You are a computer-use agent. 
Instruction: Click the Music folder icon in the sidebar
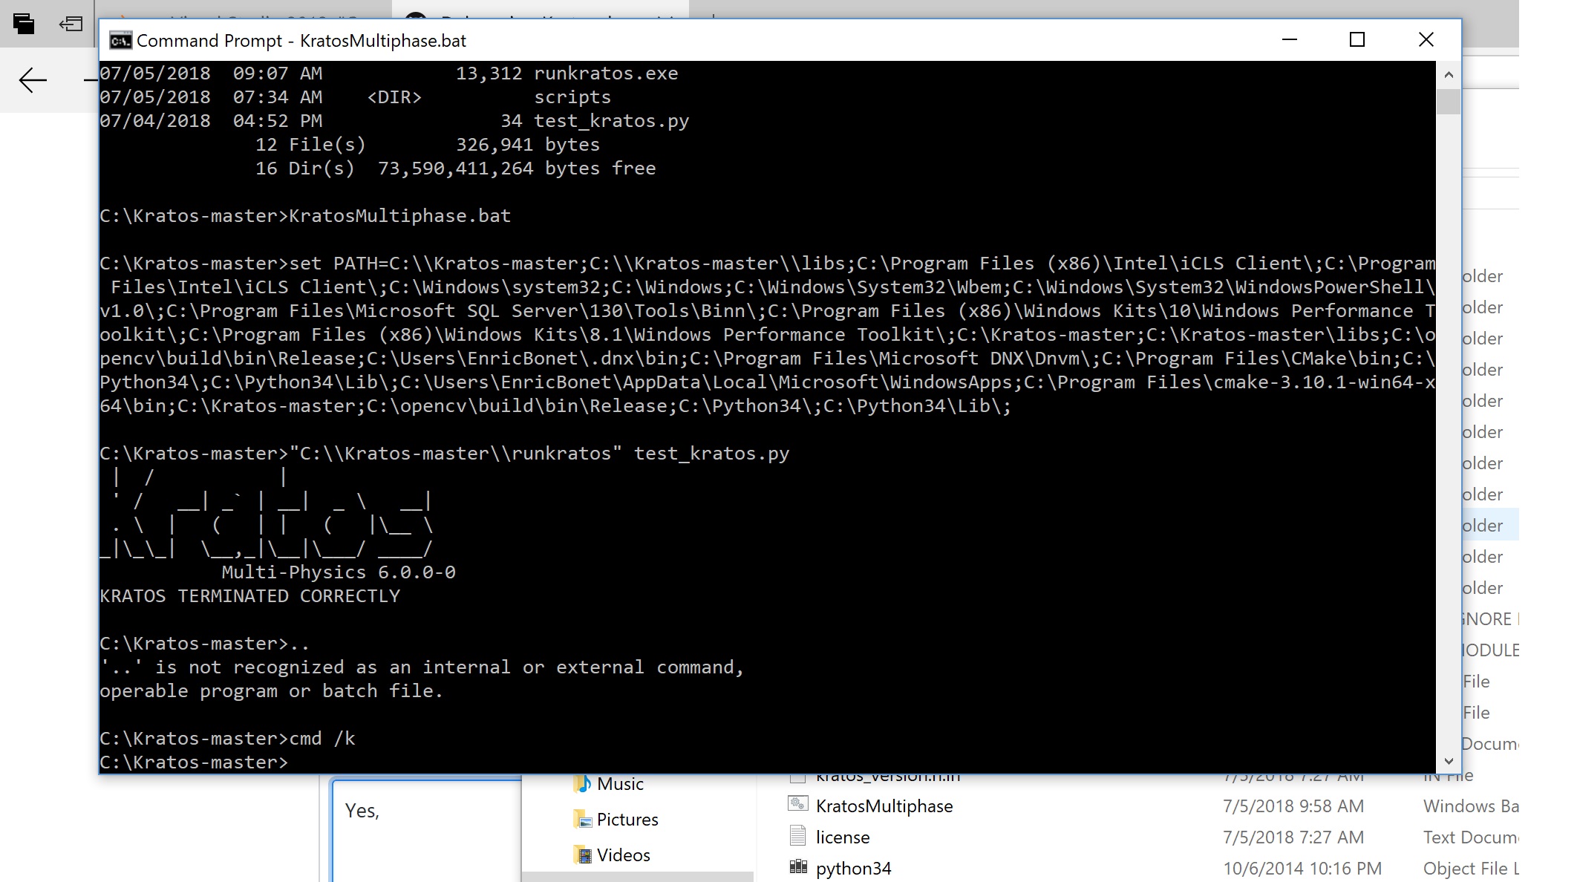pyautogui.click(x=584, y=783)
